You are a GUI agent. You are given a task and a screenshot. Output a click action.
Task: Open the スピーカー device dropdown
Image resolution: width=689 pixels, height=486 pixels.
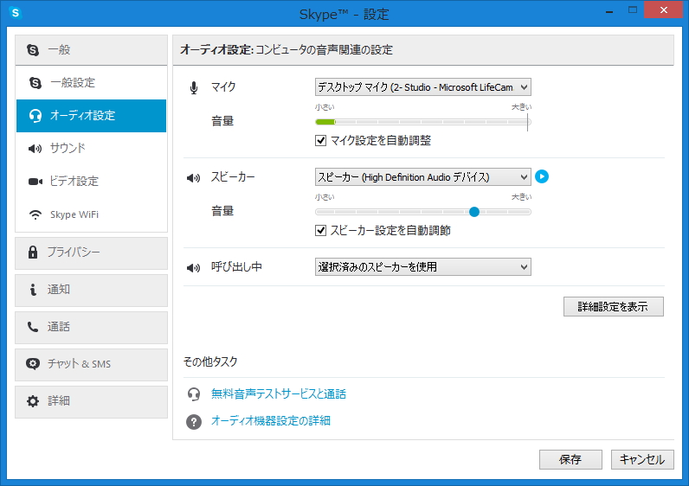tap(422, 177)
